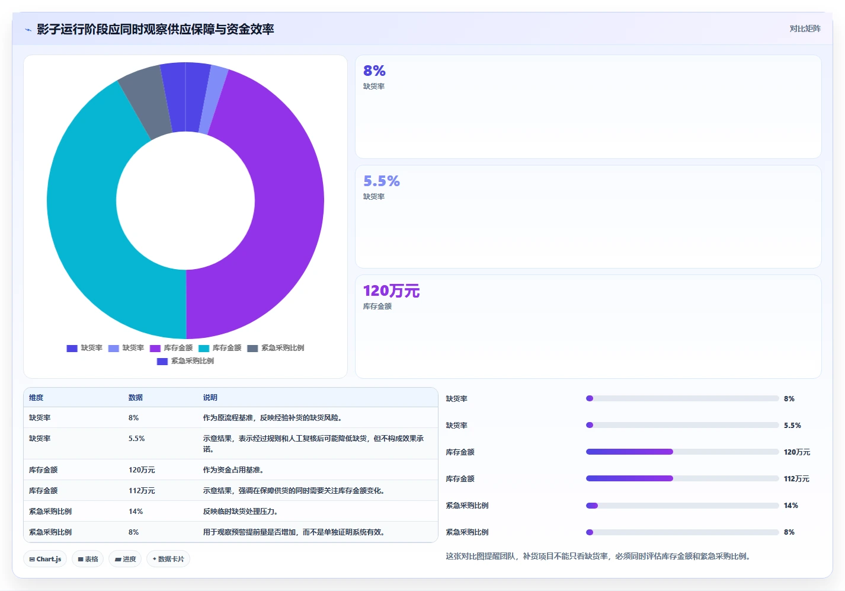Click the progress bar valued 112万元
This screenshot has height=591, width=845.
click(682, 478)
